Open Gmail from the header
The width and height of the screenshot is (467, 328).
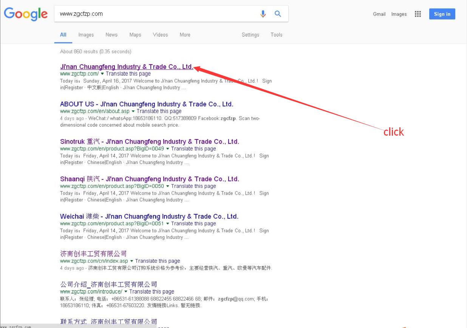point(379,14)
